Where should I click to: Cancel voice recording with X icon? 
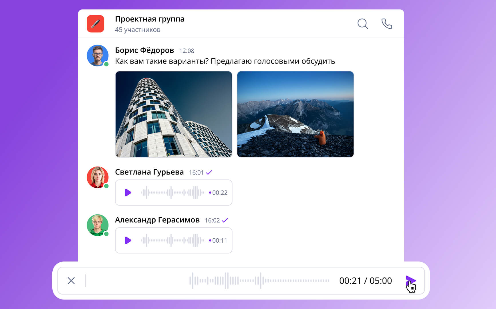coord(71,281)
